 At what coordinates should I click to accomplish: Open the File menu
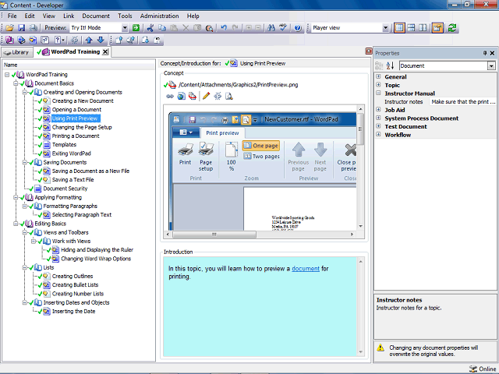pos(12,16)
